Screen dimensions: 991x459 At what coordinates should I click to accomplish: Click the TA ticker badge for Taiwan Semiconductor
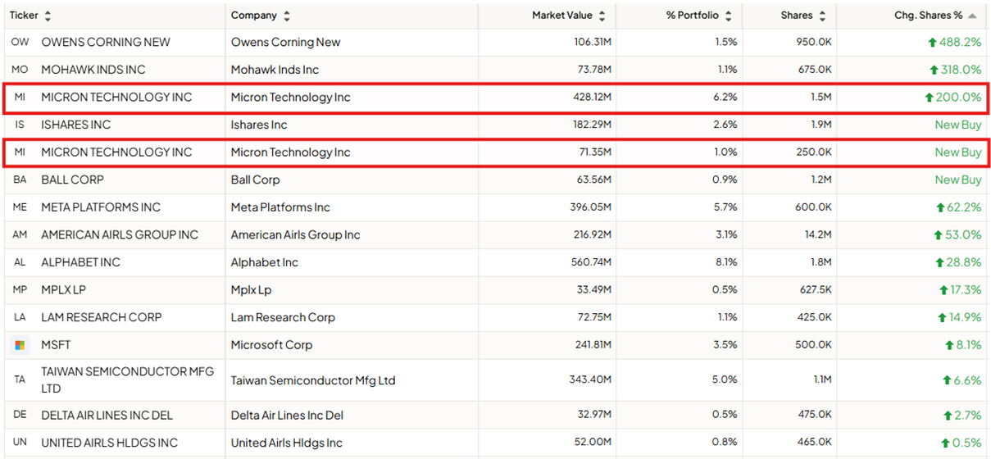coord(20,379)
